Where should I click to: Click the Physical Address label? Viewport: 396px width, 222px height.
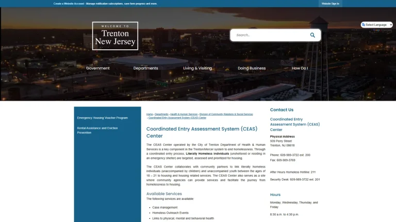point(282,136)
